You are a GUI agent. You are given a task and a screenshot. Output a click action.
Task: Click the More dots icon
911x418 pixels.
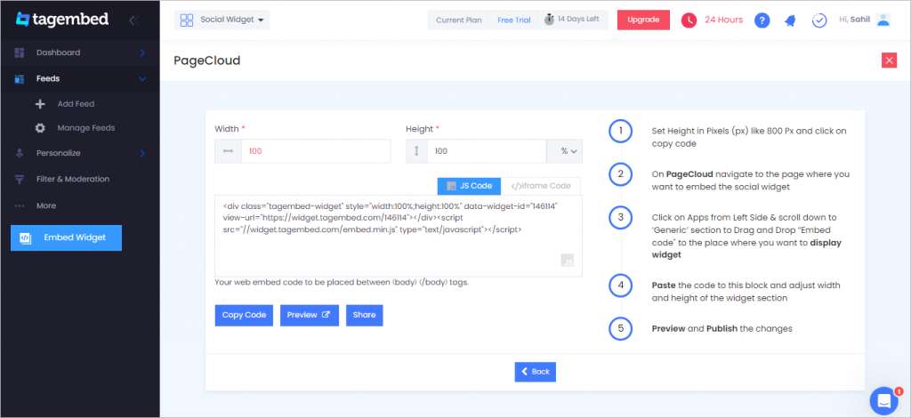pyautogui.click(x=20, y=205)
